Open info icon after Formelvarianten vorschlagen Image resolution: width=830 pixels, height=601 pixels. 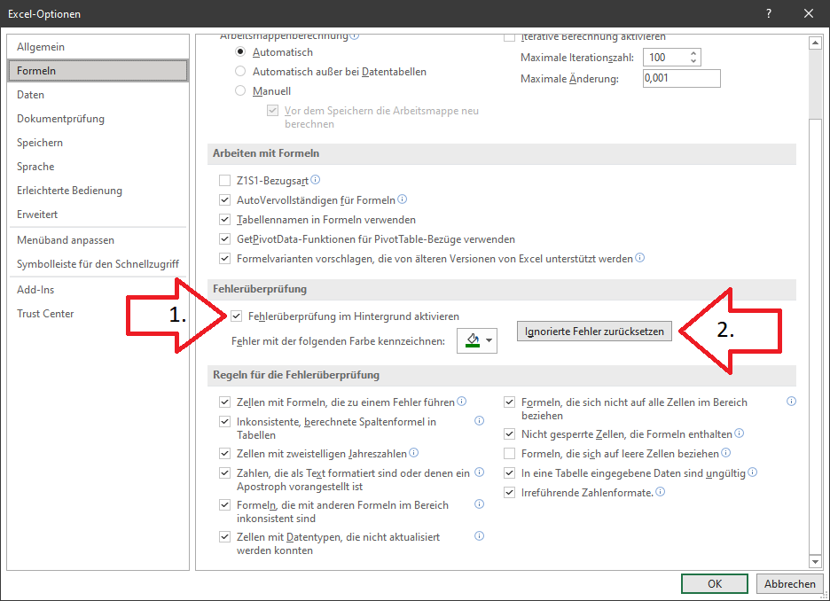(x=639, y=258)
